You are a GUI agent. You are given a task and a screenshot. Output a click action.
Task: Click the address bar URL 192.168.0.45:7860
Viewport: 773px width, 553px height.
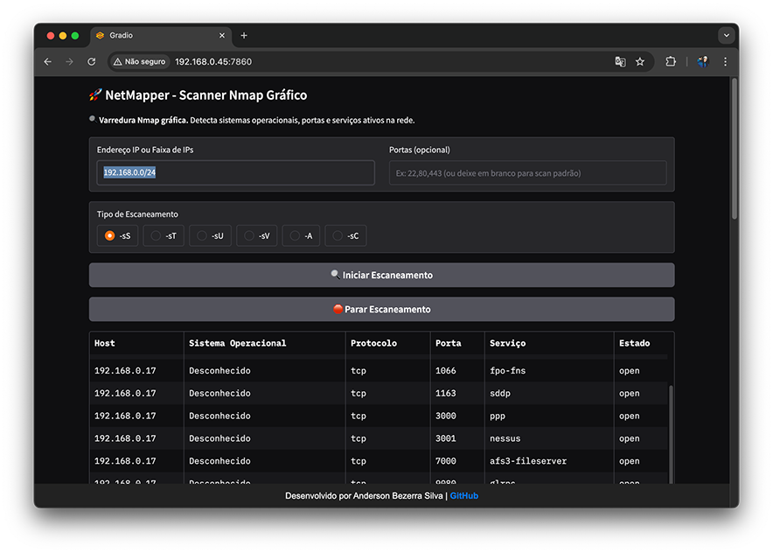click(213, 61)
